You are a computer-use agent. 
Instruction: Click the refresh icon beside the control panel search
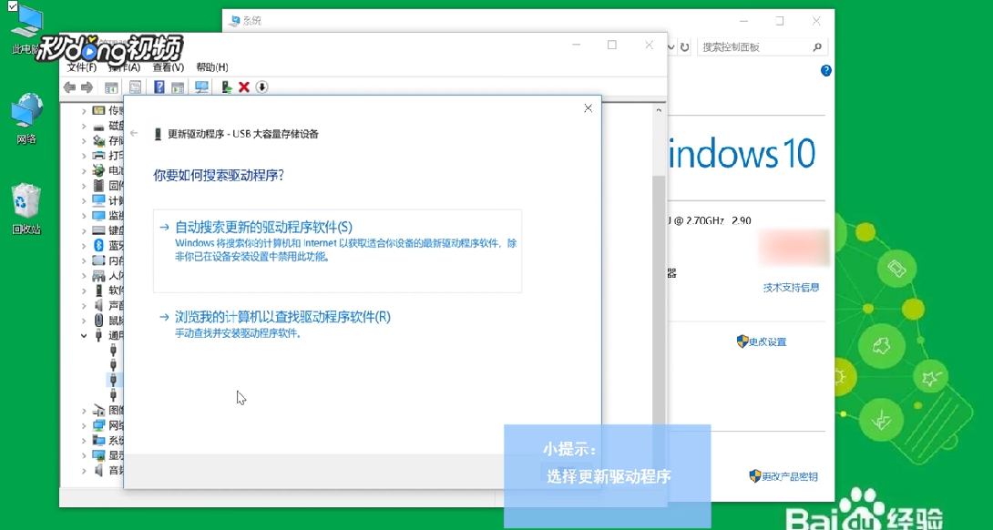pos(684,46)
